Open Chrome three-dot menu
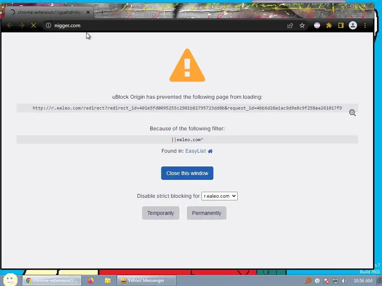382x286 pixels. pyautogui.click(x=365, y=25)
